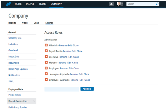Delete the Executive role
Image resolution: width=167 pixels, height=112 pixels.
(x=46, y=57)
